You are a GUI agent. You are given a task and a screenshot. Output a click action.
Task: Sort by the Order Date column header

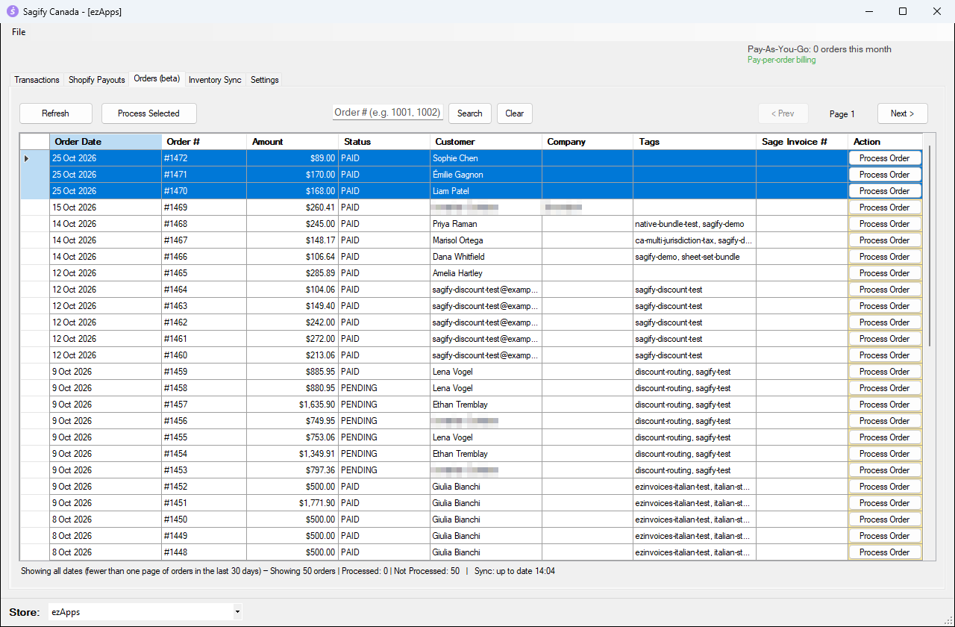tap(105, 142)
